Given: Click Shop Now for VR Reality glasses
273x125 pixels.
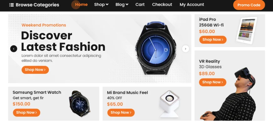Looking at the screenshot, I should [212, 82].
